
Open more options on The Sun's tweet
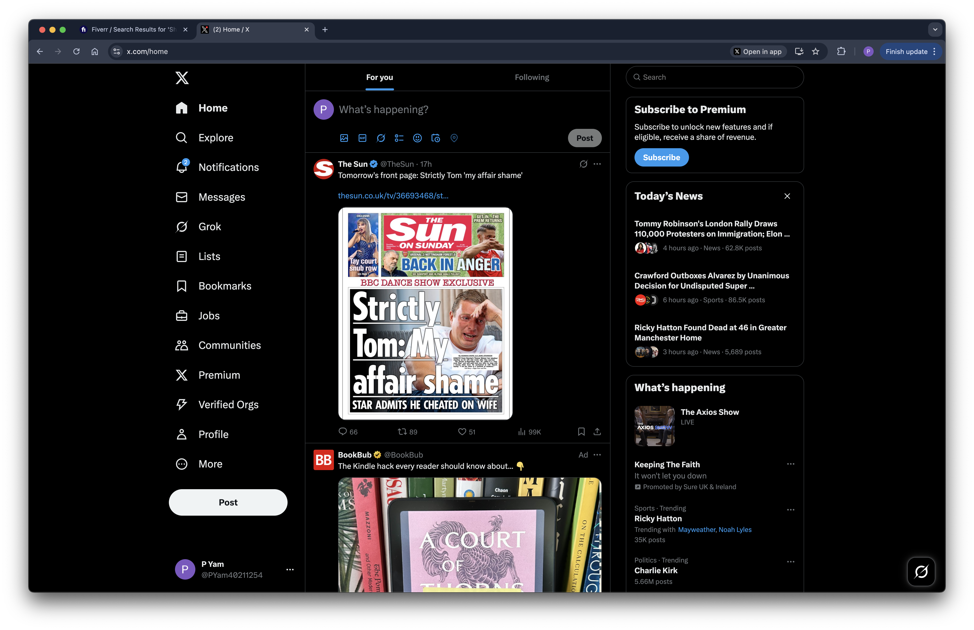[597, 164]
